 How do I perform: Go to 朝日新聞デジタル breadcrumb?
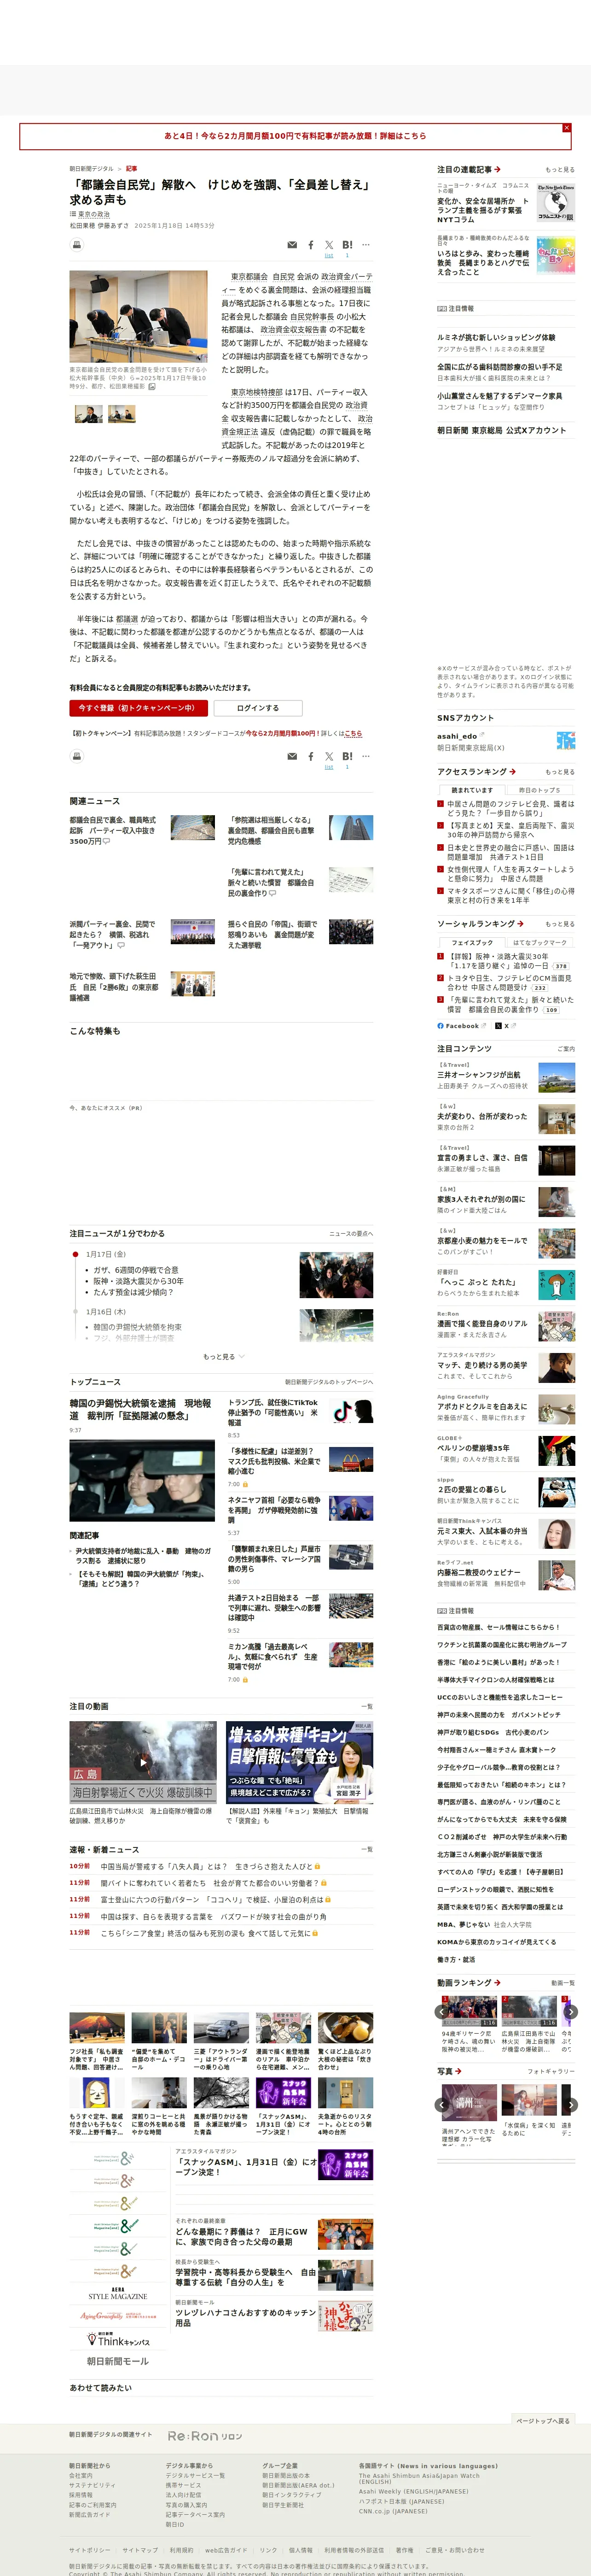coord(91,169)
